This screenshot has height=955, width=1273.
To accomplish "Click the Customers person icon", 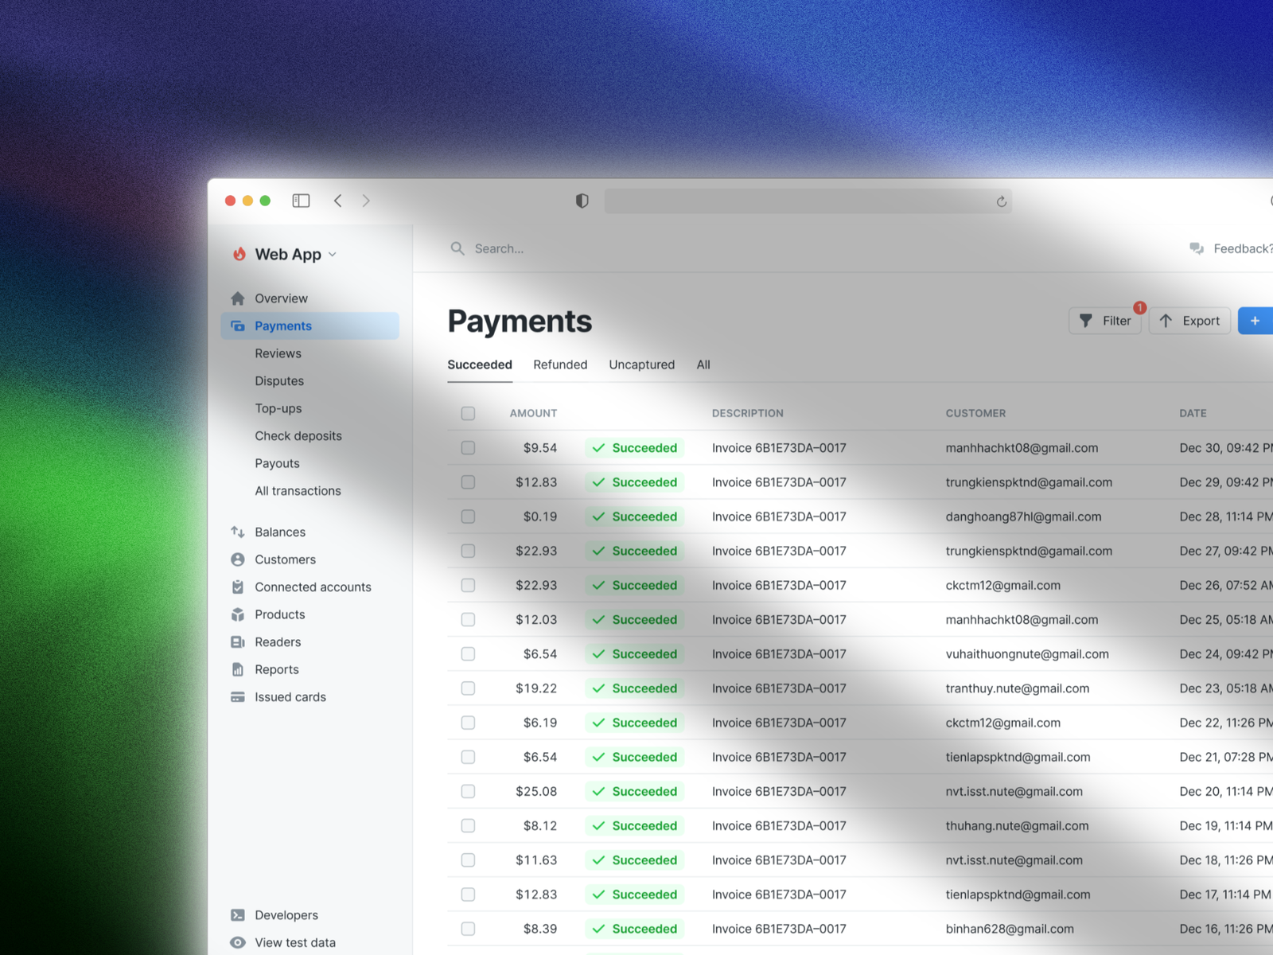I will pos(237,559).
